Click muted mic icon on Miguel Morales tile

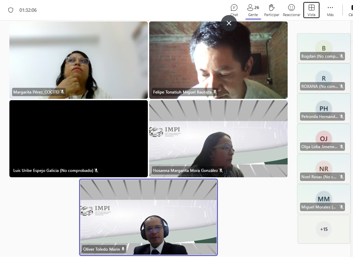tap(342, 207)
